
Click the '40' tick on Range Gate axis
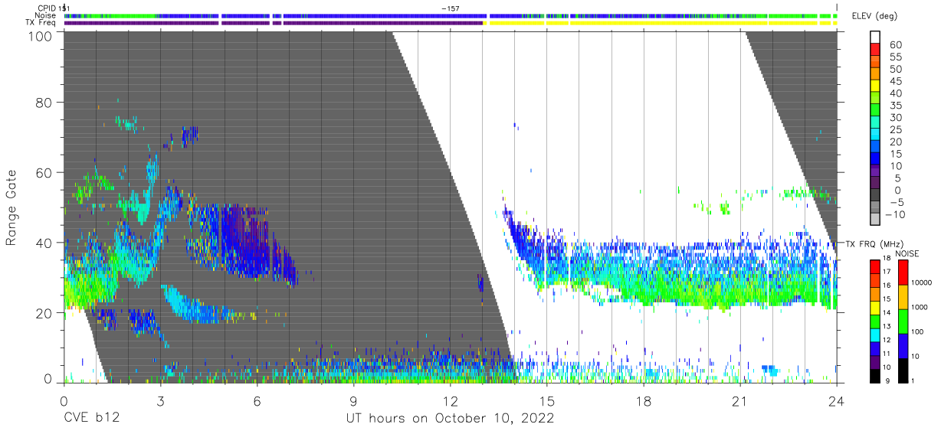coord(44,243)
